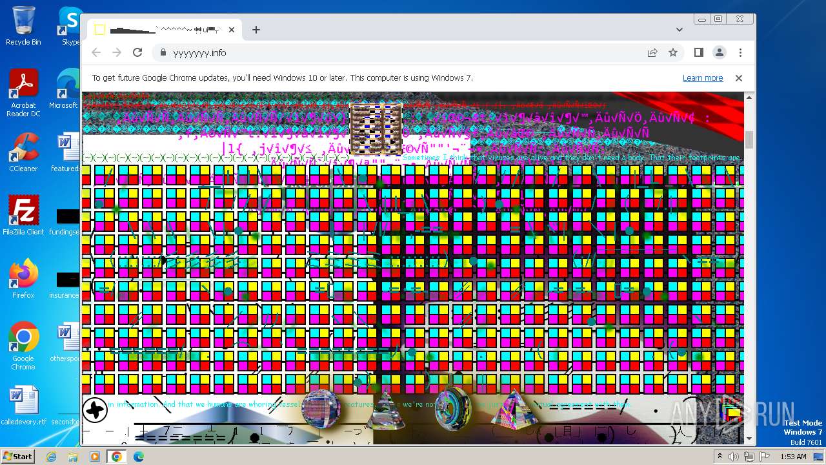Expand the tab search chevron
This screenshot has width=826, height=465.
pos(680,30)
